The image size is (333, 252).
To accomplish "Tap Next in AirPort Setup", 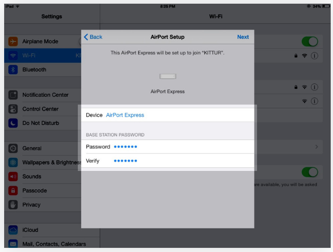I will pos(243,37).
